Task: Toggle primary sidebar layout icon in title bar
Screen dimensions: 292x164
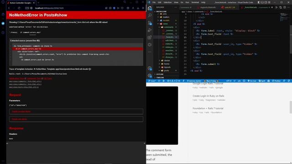Action: coord(259,2)
